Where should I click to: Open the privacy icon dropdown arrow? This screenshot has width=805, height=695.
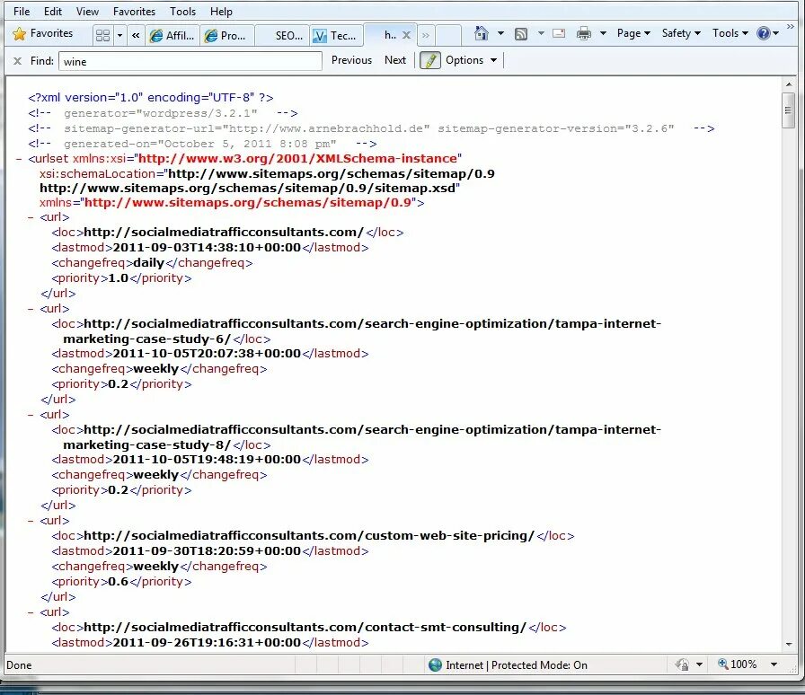point(699,664)
